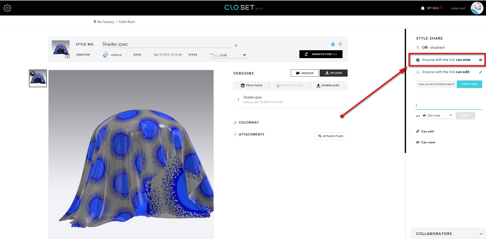
Task: Click the pencil icon next to Can edit heading
Action: tap(418, 131)
